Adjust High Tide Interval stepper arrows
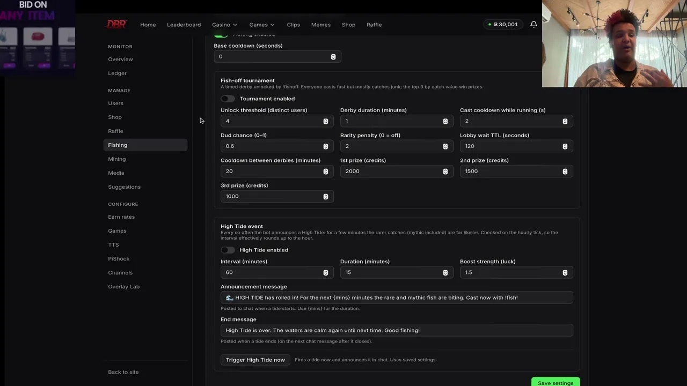Screen dimensions: 687x386 click(x=326, y=272)
